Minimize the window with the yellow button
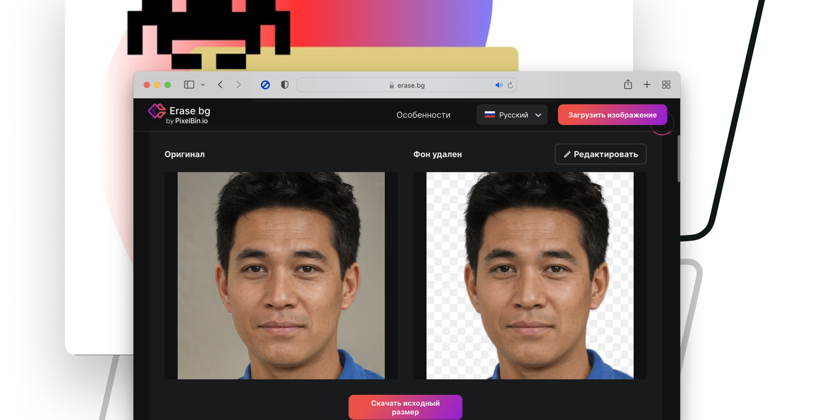This screenshot has height=420, width=840. coord(157,85)
